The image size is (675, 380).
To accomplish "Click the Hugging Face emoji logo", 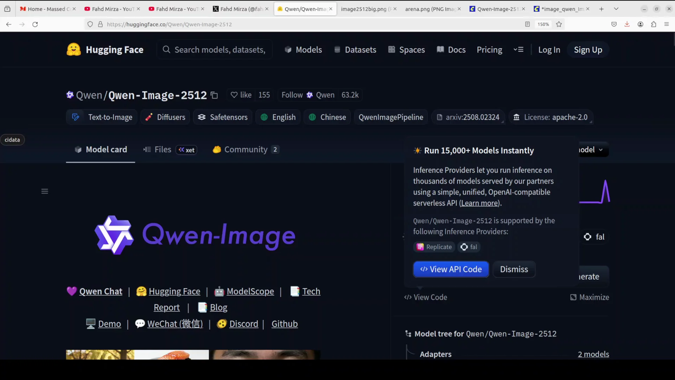I will click(73, 49).
